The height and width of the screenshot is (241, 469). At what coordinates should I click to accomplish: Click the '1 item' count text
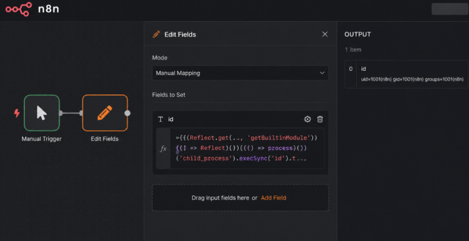click(x=353, y=50)
